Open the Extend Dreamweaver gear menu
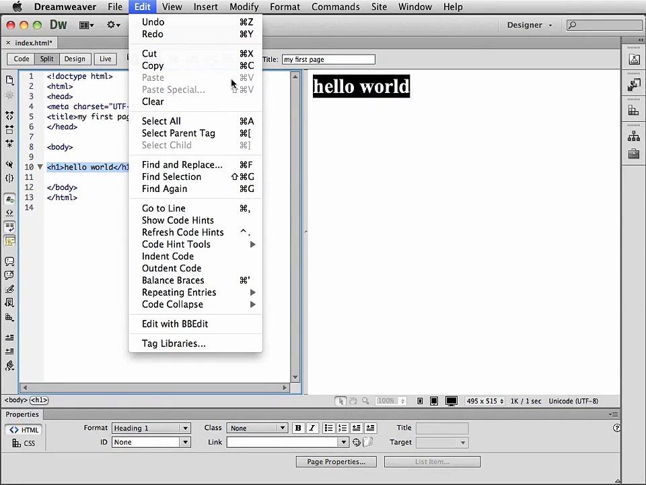 (113, 25)
